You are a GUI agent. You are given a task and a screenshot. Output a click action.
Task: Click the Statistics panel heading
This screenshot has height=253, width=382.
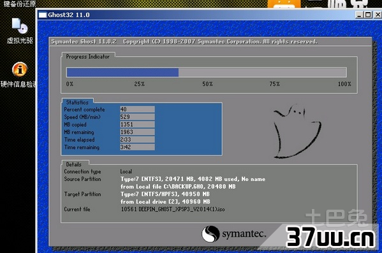(77, 102)
